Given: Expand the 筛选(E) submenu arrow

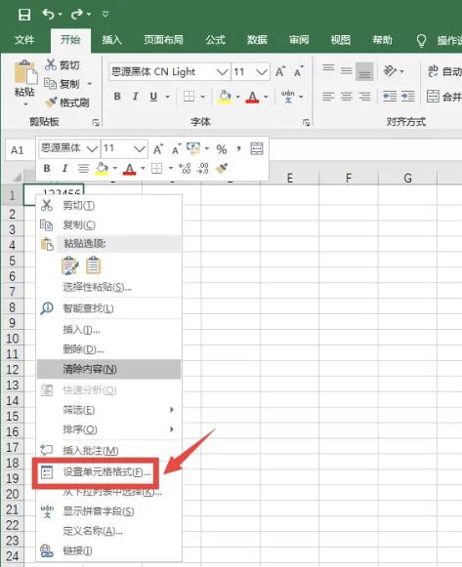Looking at the screenshot, I should [172, 410].
